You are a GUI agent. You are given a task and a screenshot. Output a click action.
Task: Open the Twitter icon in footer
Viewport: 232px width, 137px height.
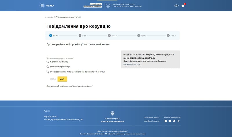point(174,121)
